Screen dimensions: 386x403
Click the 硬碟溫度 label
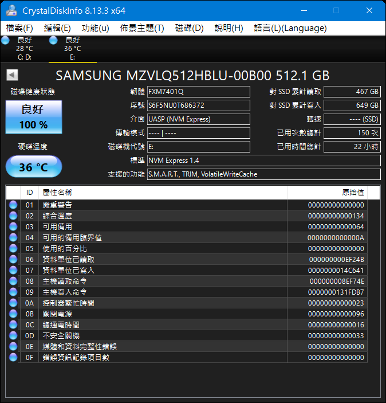coord(33,147)
